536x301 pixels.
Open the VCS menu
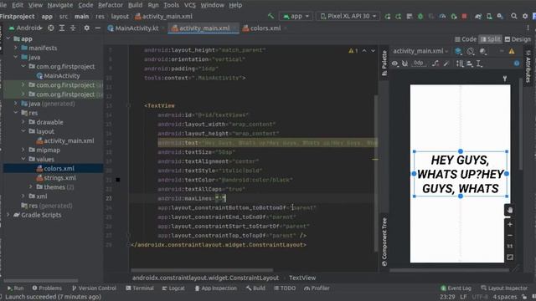pyautogui.click(x=190, y=5)
